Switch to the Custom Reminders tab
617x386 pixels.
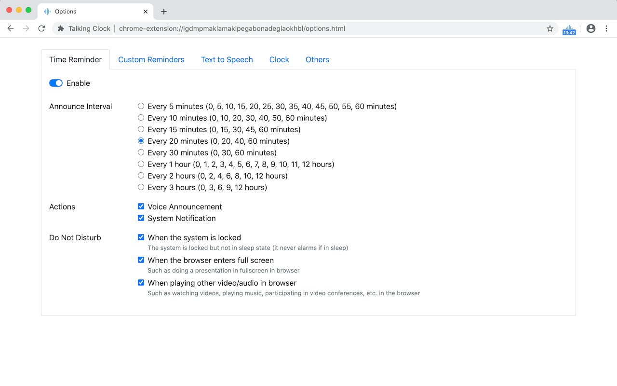click(151, 60)
